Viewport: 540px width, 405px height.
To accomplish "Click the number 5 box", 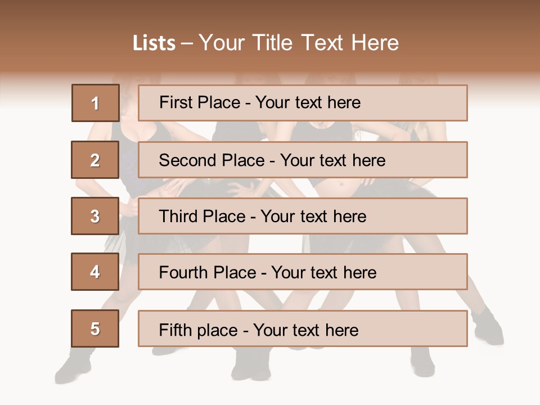I will (95, 328).
